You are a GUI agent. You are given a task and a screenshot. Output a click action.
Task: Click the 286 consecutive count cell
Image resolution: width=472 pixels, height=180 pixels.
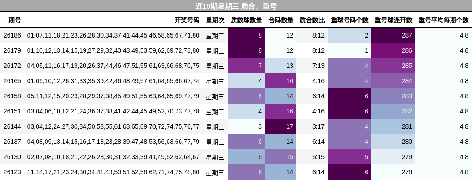pyautogui.click(x=393, y=50)
